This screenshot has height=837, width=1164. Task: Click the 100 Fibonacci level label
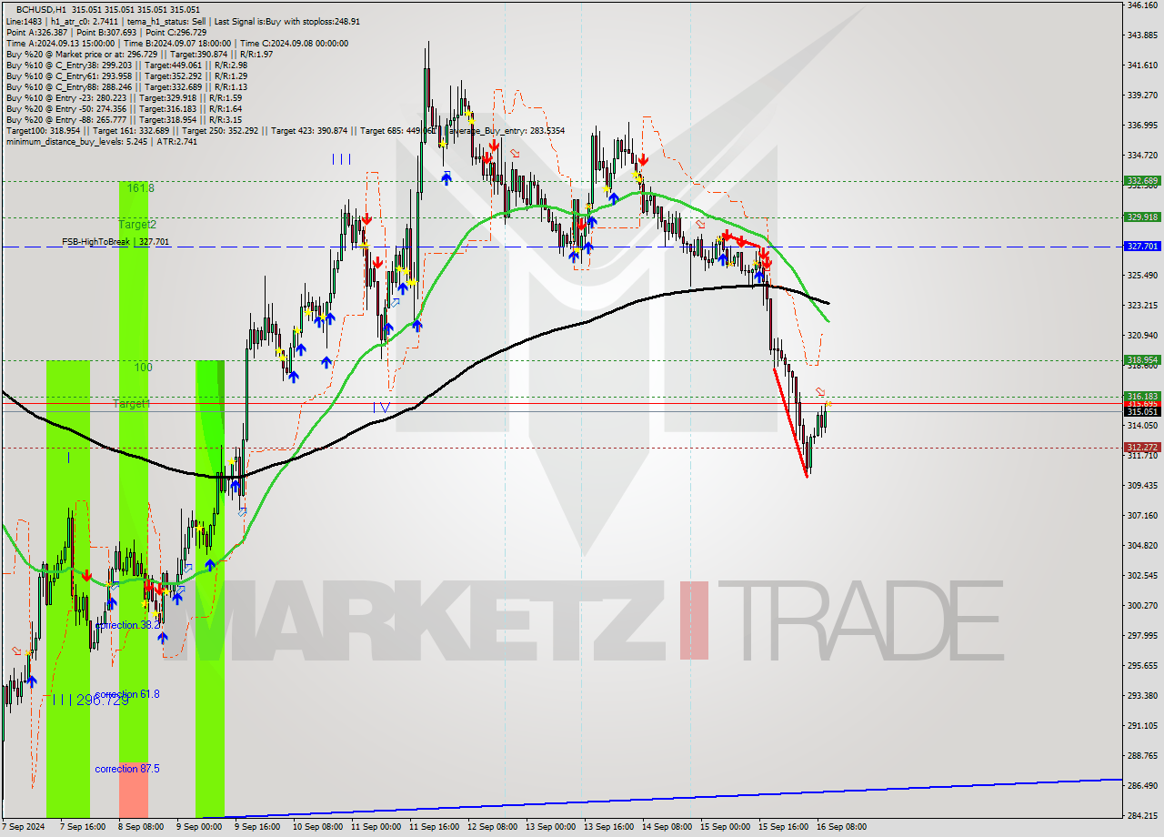pos(143,368)
